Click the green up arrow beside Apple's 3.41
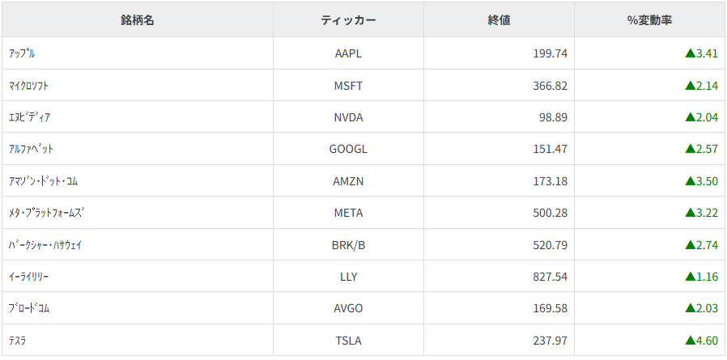The image size is (727, 360). (691, 53)
